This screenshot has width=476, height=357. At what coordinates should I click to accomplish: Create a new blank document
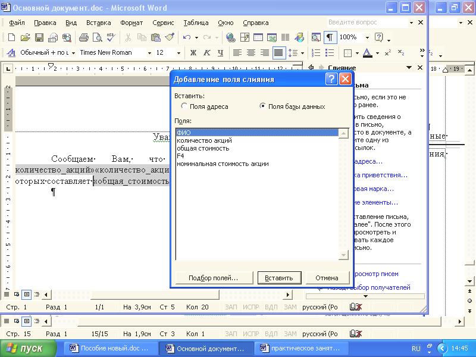11,37
